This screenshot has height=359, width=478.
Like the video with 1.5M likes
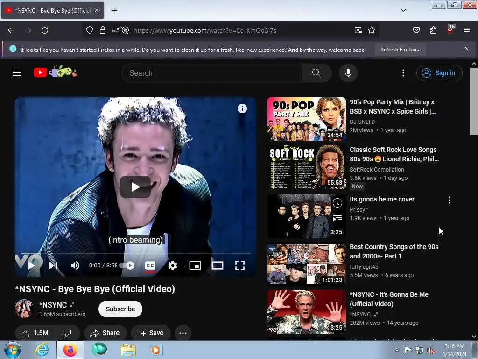tap(35, 333)
